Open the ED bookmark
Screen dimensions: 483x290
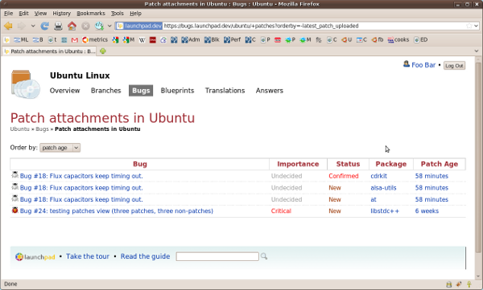point(421,39)
